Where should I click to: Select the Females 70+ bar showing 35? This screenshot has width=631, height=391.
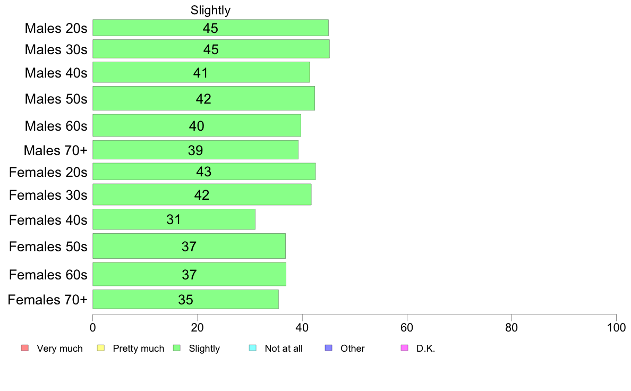click(x=185, y=299)
